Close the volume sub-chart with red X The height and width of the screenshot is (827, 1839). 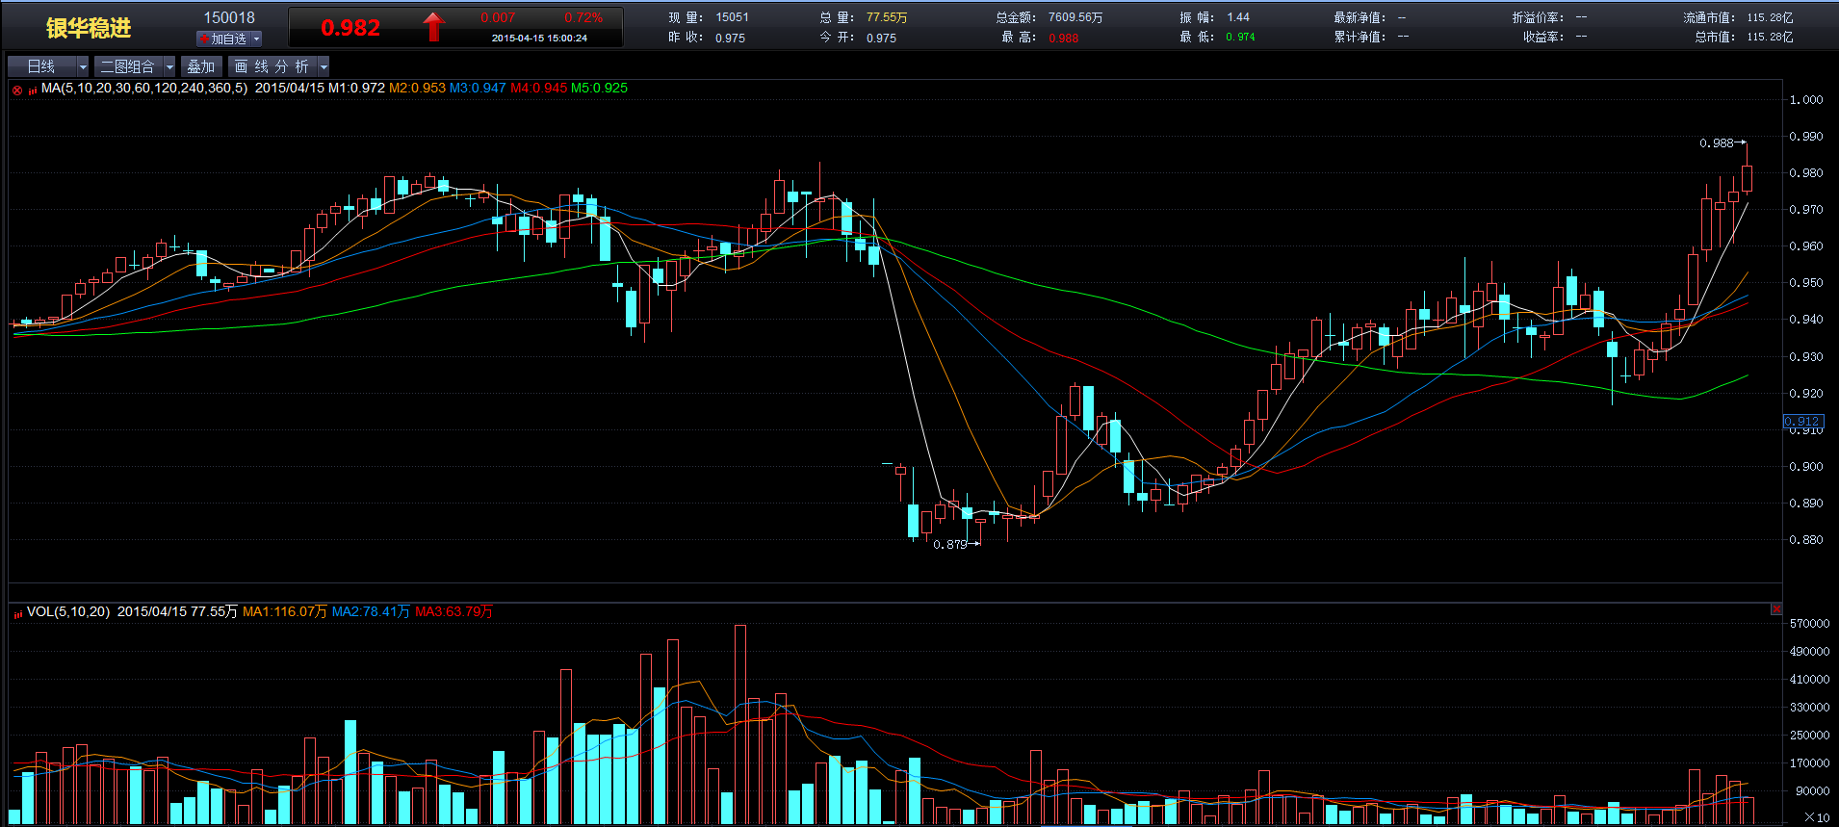point(1775,609)
